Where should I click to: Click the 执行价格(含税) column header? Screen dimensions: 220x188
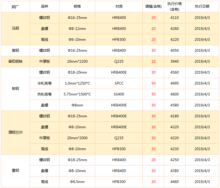175,7
